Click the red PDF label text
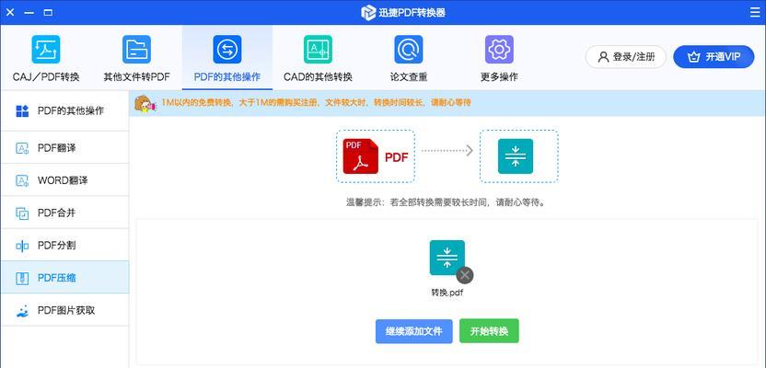 397,157
